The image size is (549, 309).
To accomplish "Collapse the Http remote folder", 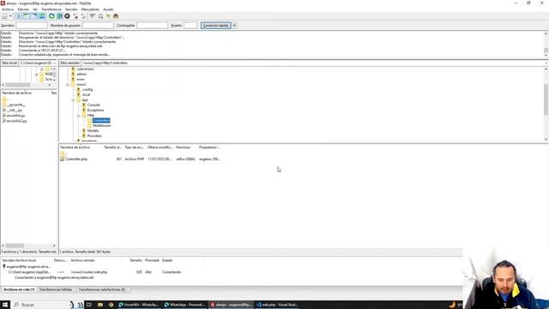I will pos(79,115).
